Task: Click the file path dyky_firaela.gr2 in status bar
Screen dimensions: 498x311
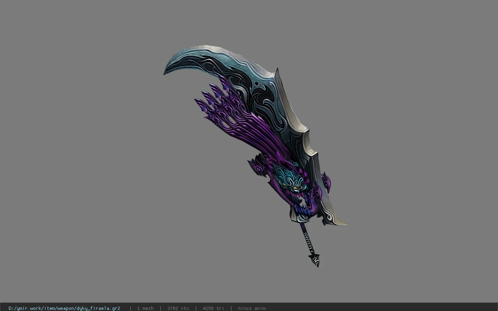Action: (64, 308)
